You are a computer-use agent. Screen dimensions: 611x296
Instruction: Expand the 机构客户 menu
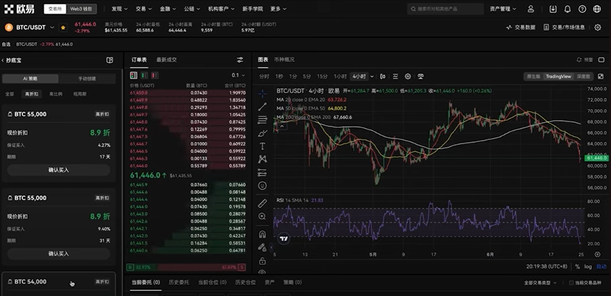[221, 9]
